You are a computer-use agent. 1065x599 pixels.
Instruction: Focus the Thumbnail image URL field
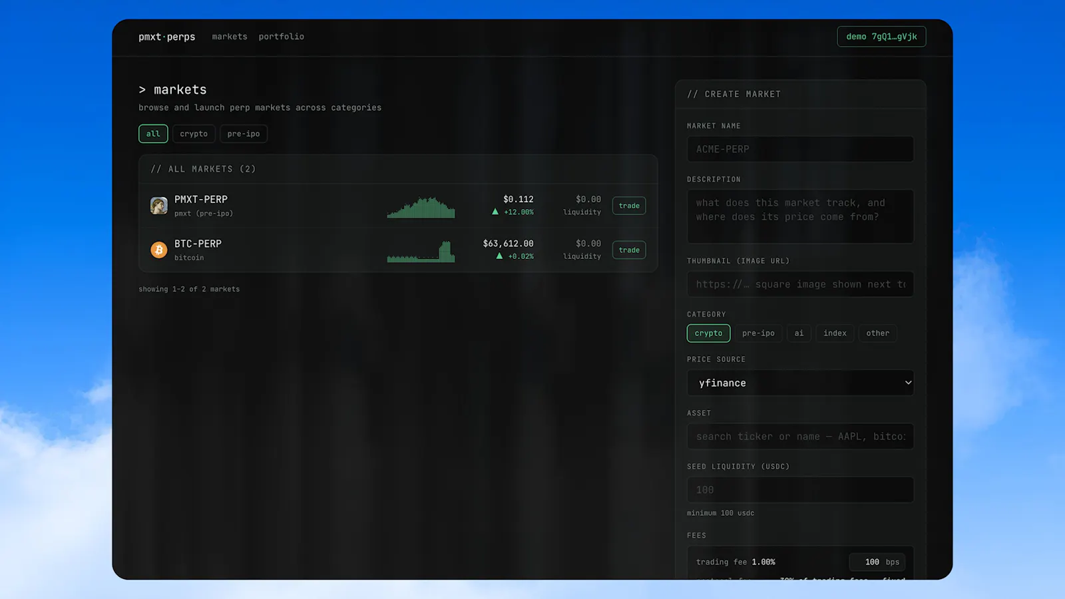[x=800, y=284]
